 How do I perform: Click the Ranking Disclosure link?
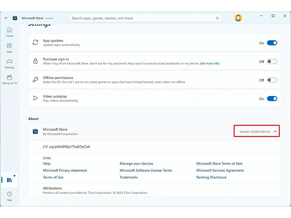point(211,177)
